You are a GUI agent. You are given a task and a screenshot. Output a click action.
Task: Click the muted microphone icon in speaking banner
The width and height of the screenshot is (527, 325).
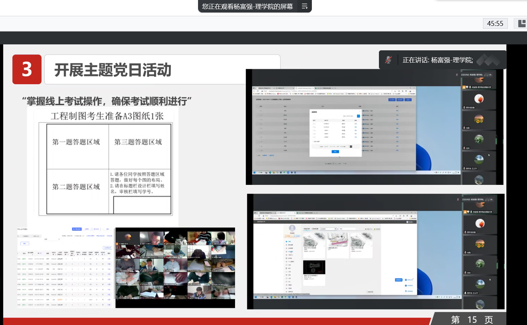(x=388, y=60)
